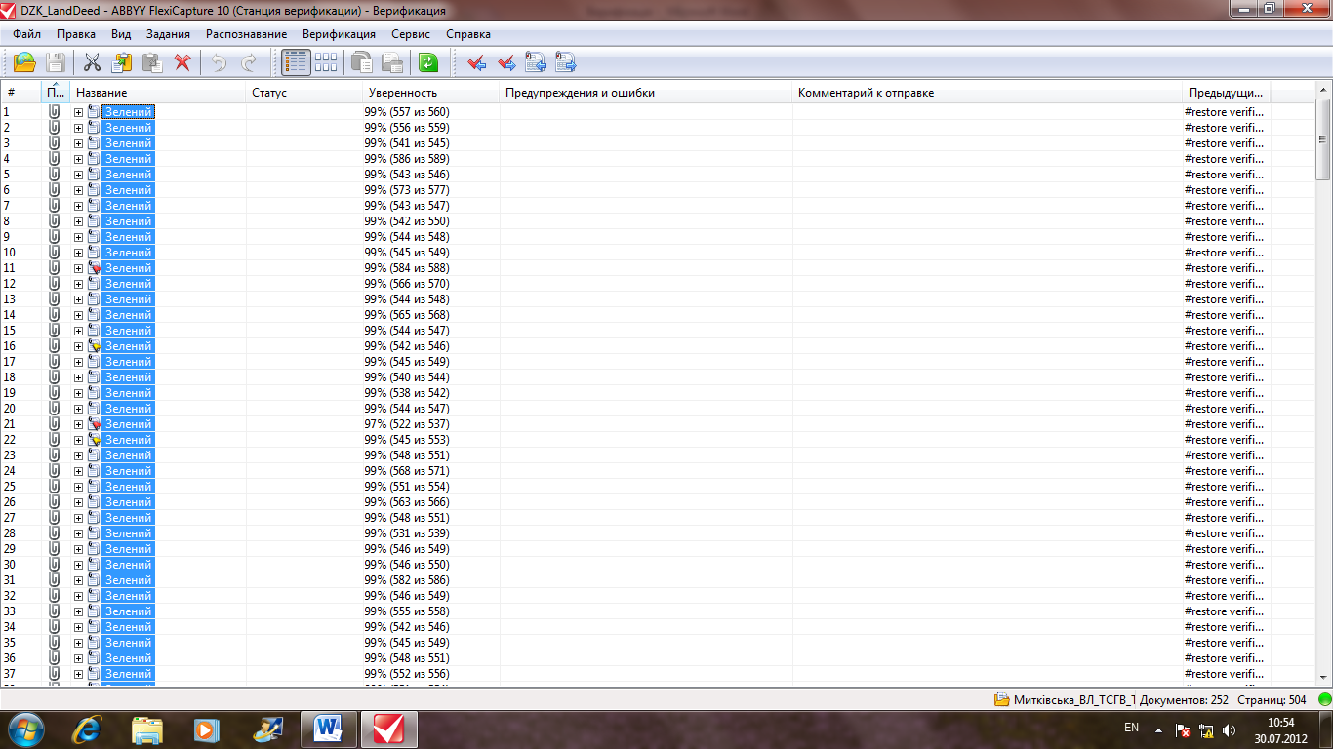Open the Справка menu

click(468, 34)
